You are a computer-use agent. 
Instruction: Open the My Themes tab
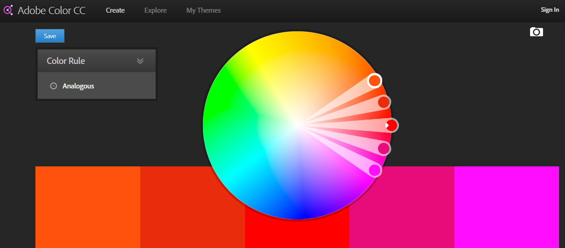[x=203, y=10]
